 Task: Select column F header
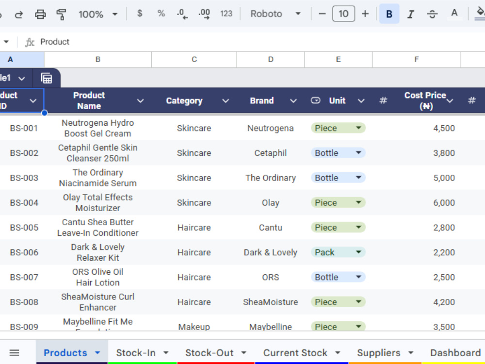click(x=416, y=59)
